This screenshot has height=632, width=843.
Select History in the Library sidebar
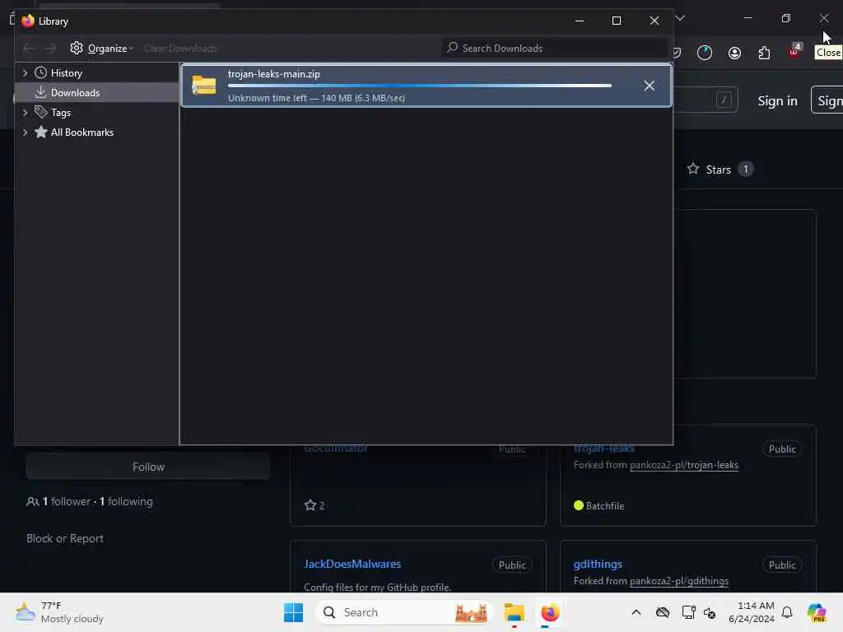coord(66,72)
